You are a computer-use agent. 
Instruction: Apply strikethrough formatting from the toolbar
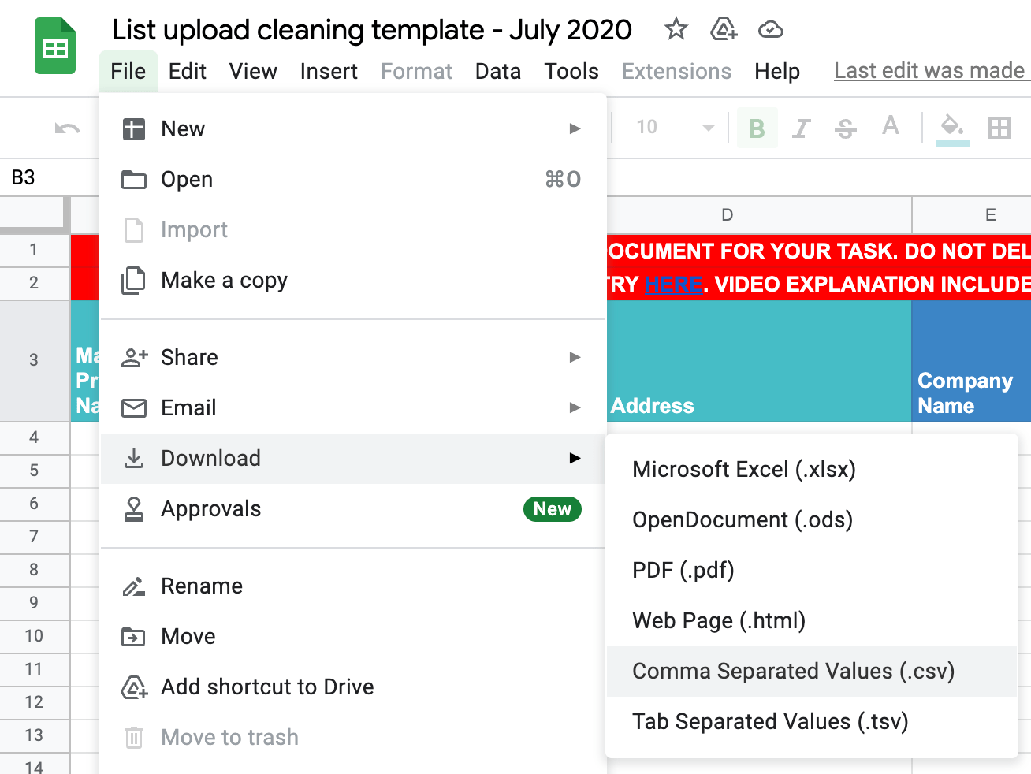click(846, 128)
